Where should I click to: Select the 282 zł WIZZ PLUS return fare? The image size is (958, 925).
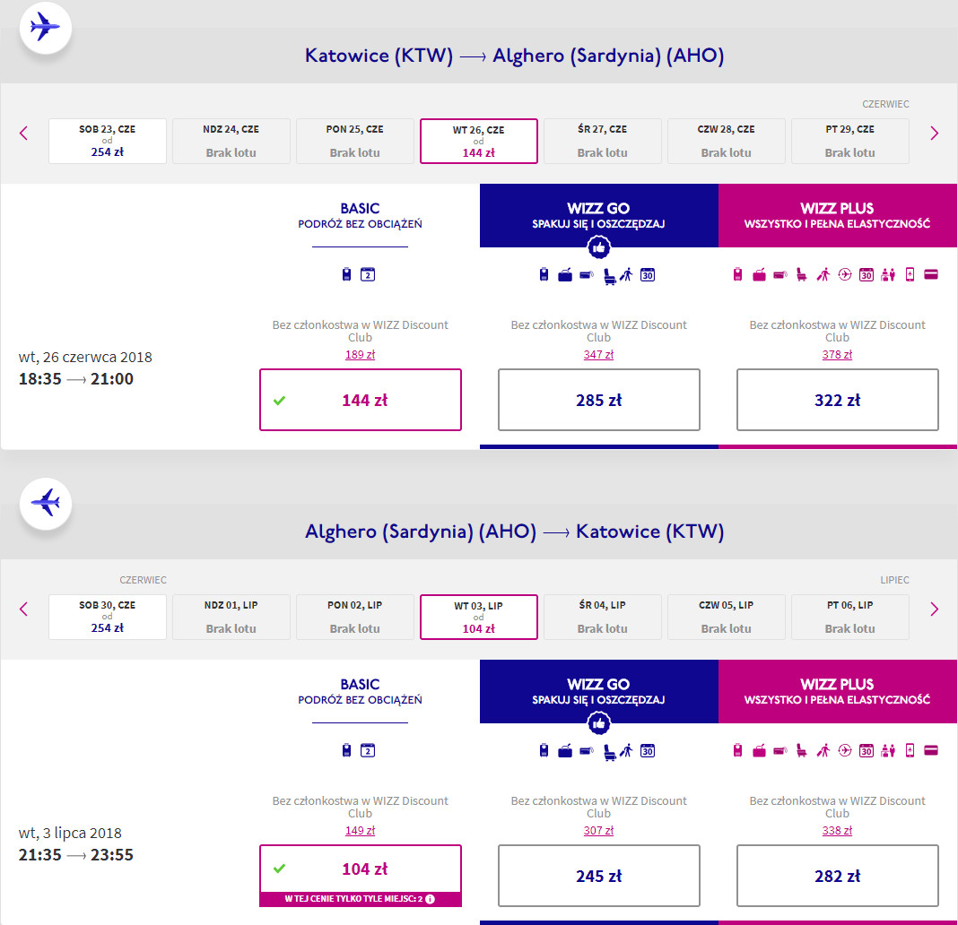click(837, 876)
